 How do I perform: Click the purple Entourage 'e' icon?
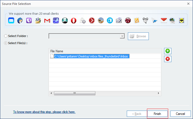29,20
